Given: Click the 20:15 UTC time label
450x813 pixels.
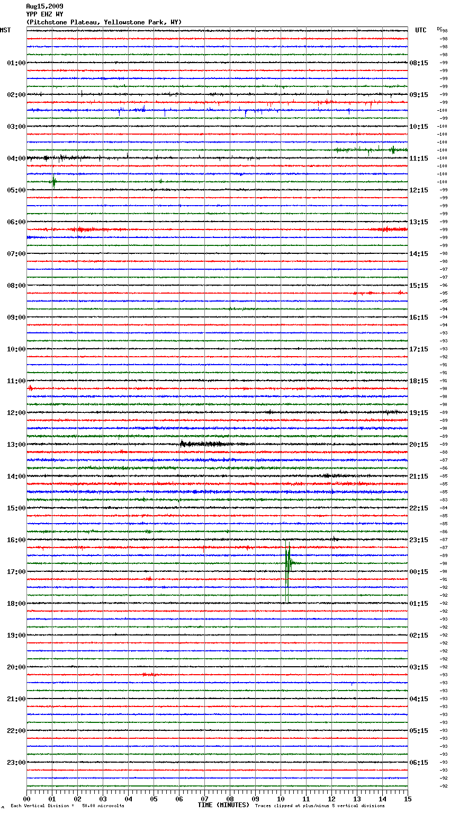Looking at the screenshot, I should (x=419, y=445).
